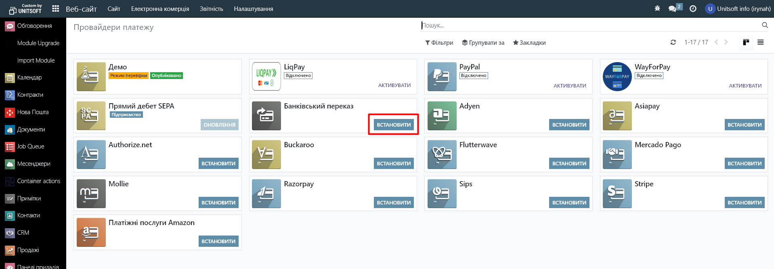Viewport: 774px width, 269px height.
Task: Switch to list view
Action: (x=761, y=42)
